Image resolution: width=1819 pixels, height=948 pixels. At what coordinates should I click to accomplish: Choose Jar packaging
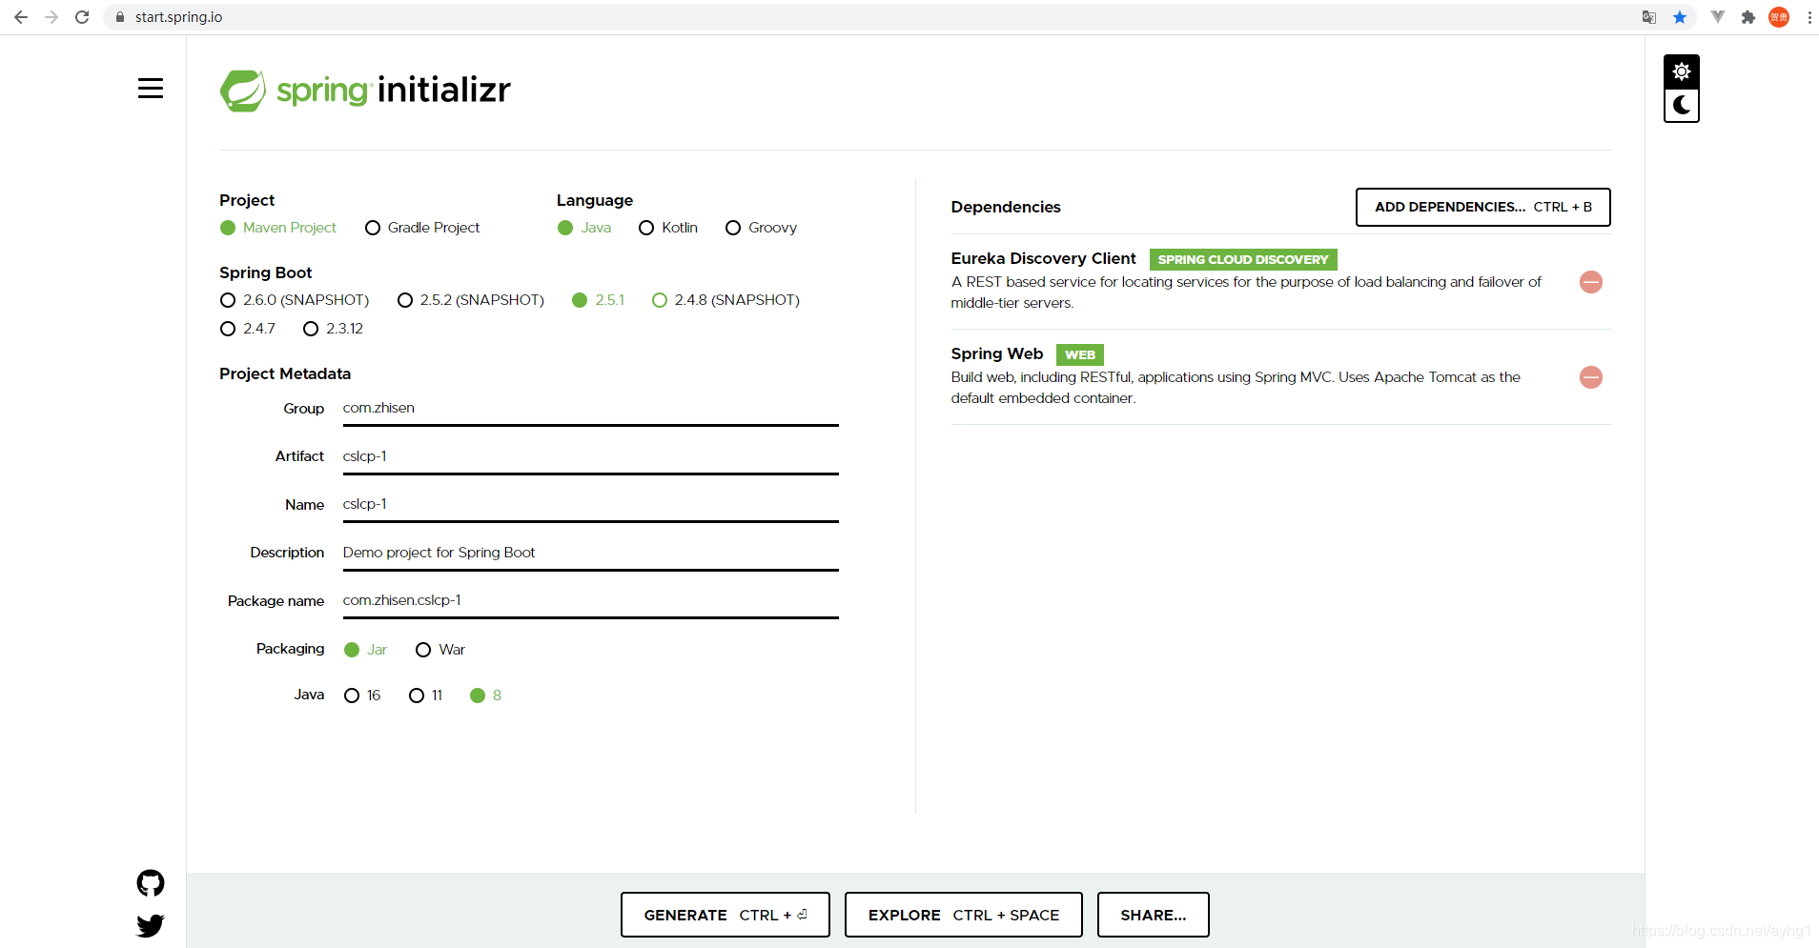click(365, 650)
